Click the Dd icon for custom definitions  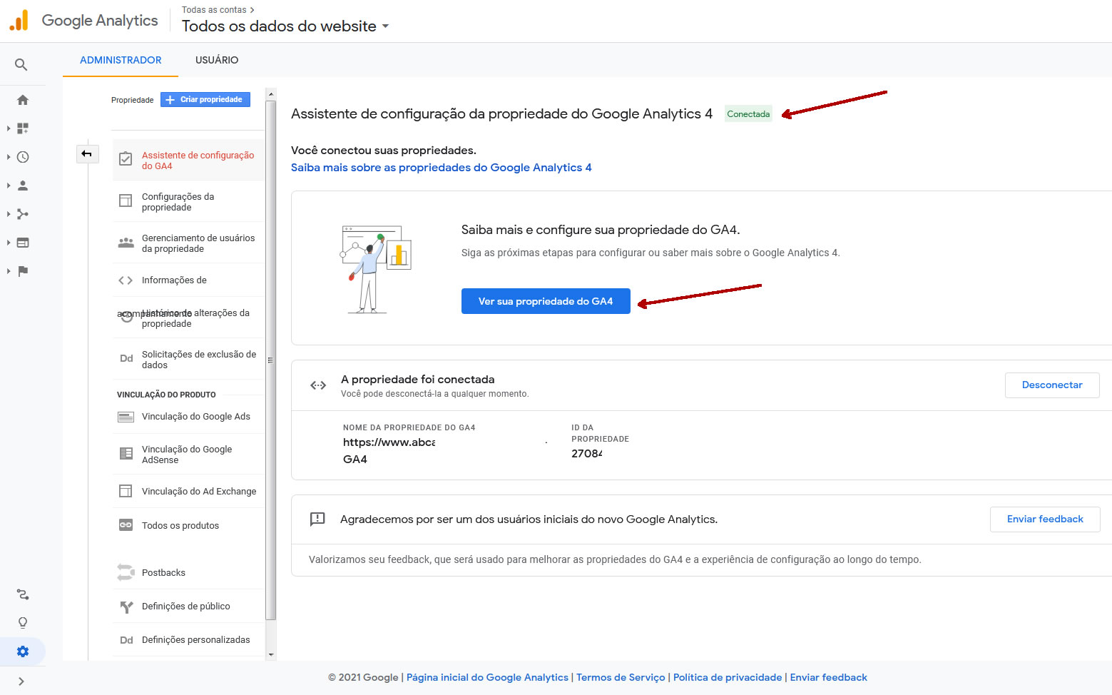pyautogui.click(x=126, y=640)
